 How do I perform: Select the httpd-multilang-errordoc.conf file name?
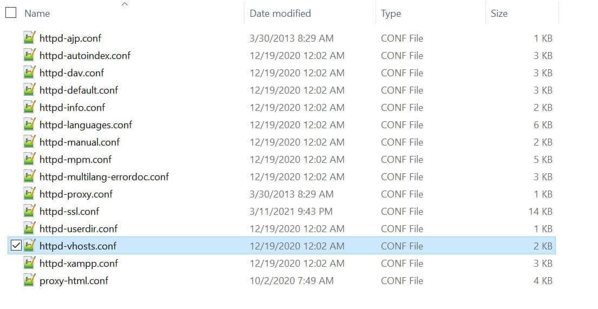pos(104,176)
